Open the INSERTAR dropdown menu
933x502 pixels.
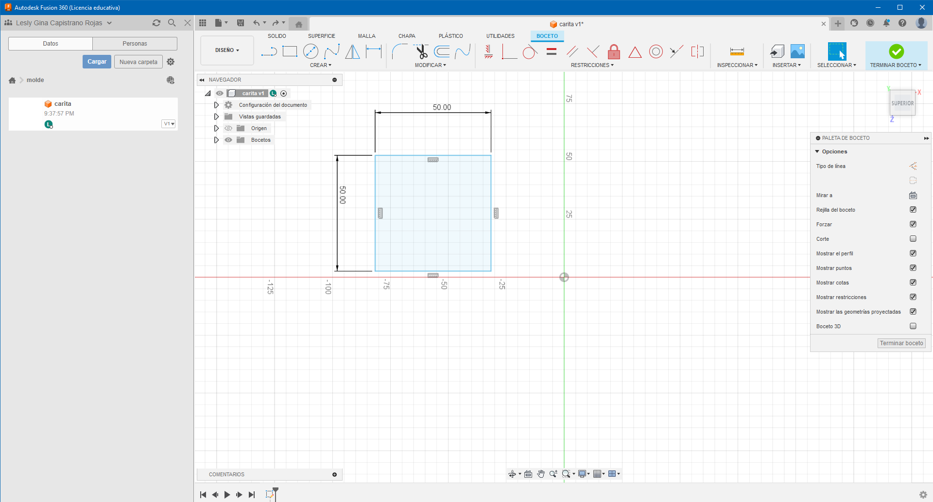787,65
